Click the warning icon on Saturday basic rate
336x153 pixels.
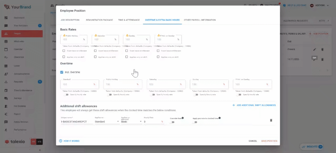[96, 36]
